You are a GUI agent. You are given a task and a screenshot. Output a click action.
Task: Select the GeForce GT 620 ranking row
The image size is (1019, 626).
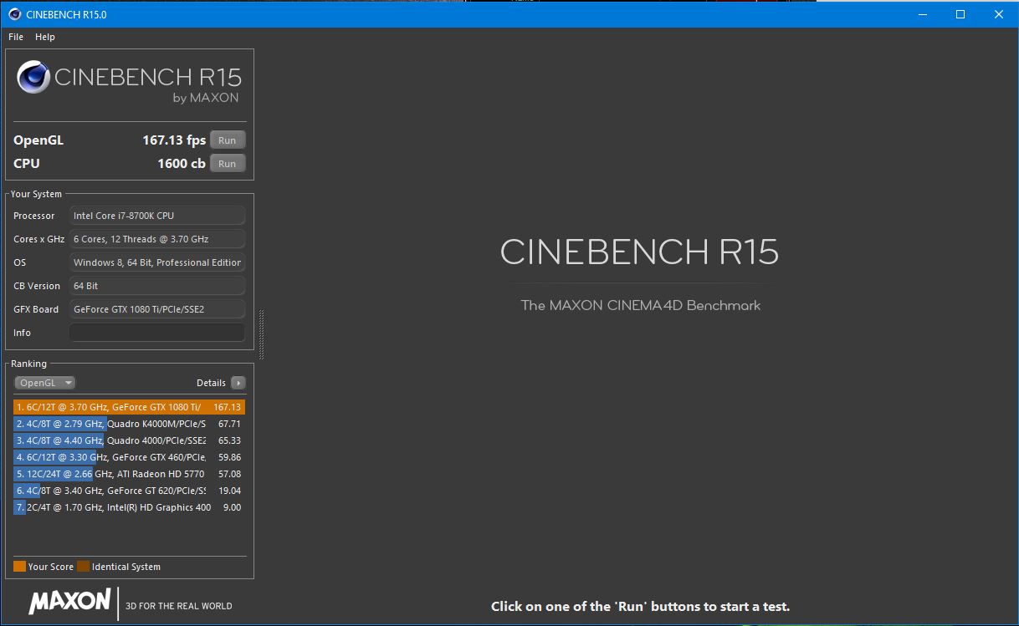[x=129, y=491]
